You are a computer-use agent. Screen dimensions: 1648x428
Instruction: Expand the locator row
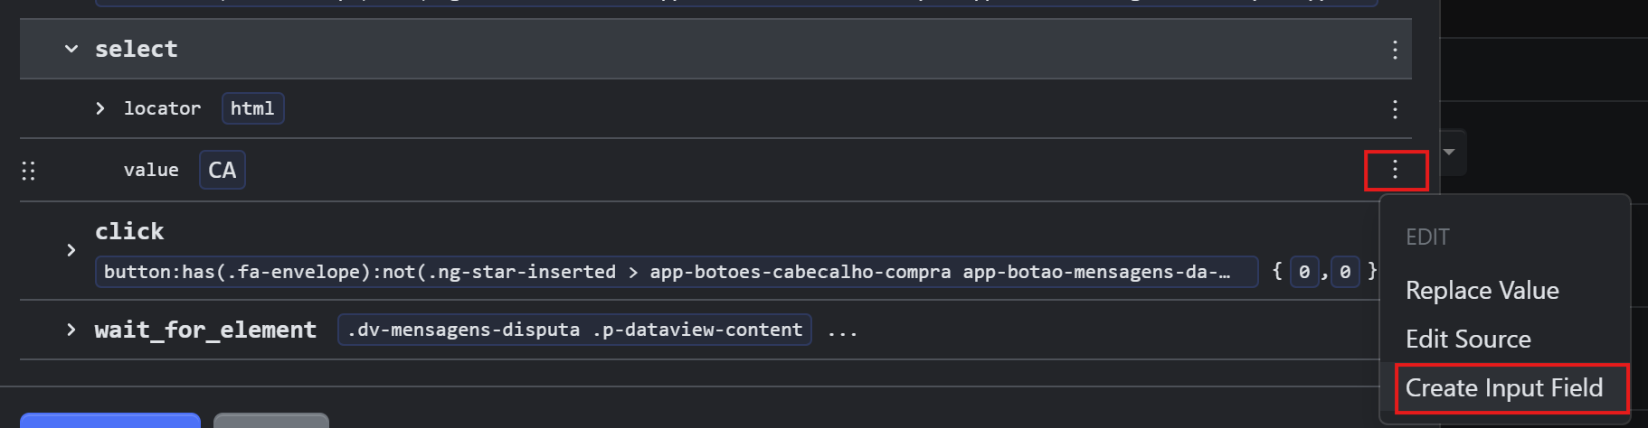click(x=100, y=108)
